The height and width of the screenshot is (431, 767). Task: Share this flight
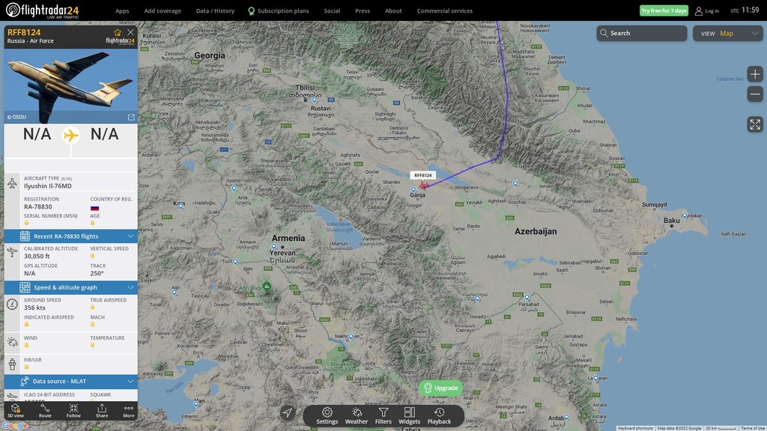pos(102,411)
